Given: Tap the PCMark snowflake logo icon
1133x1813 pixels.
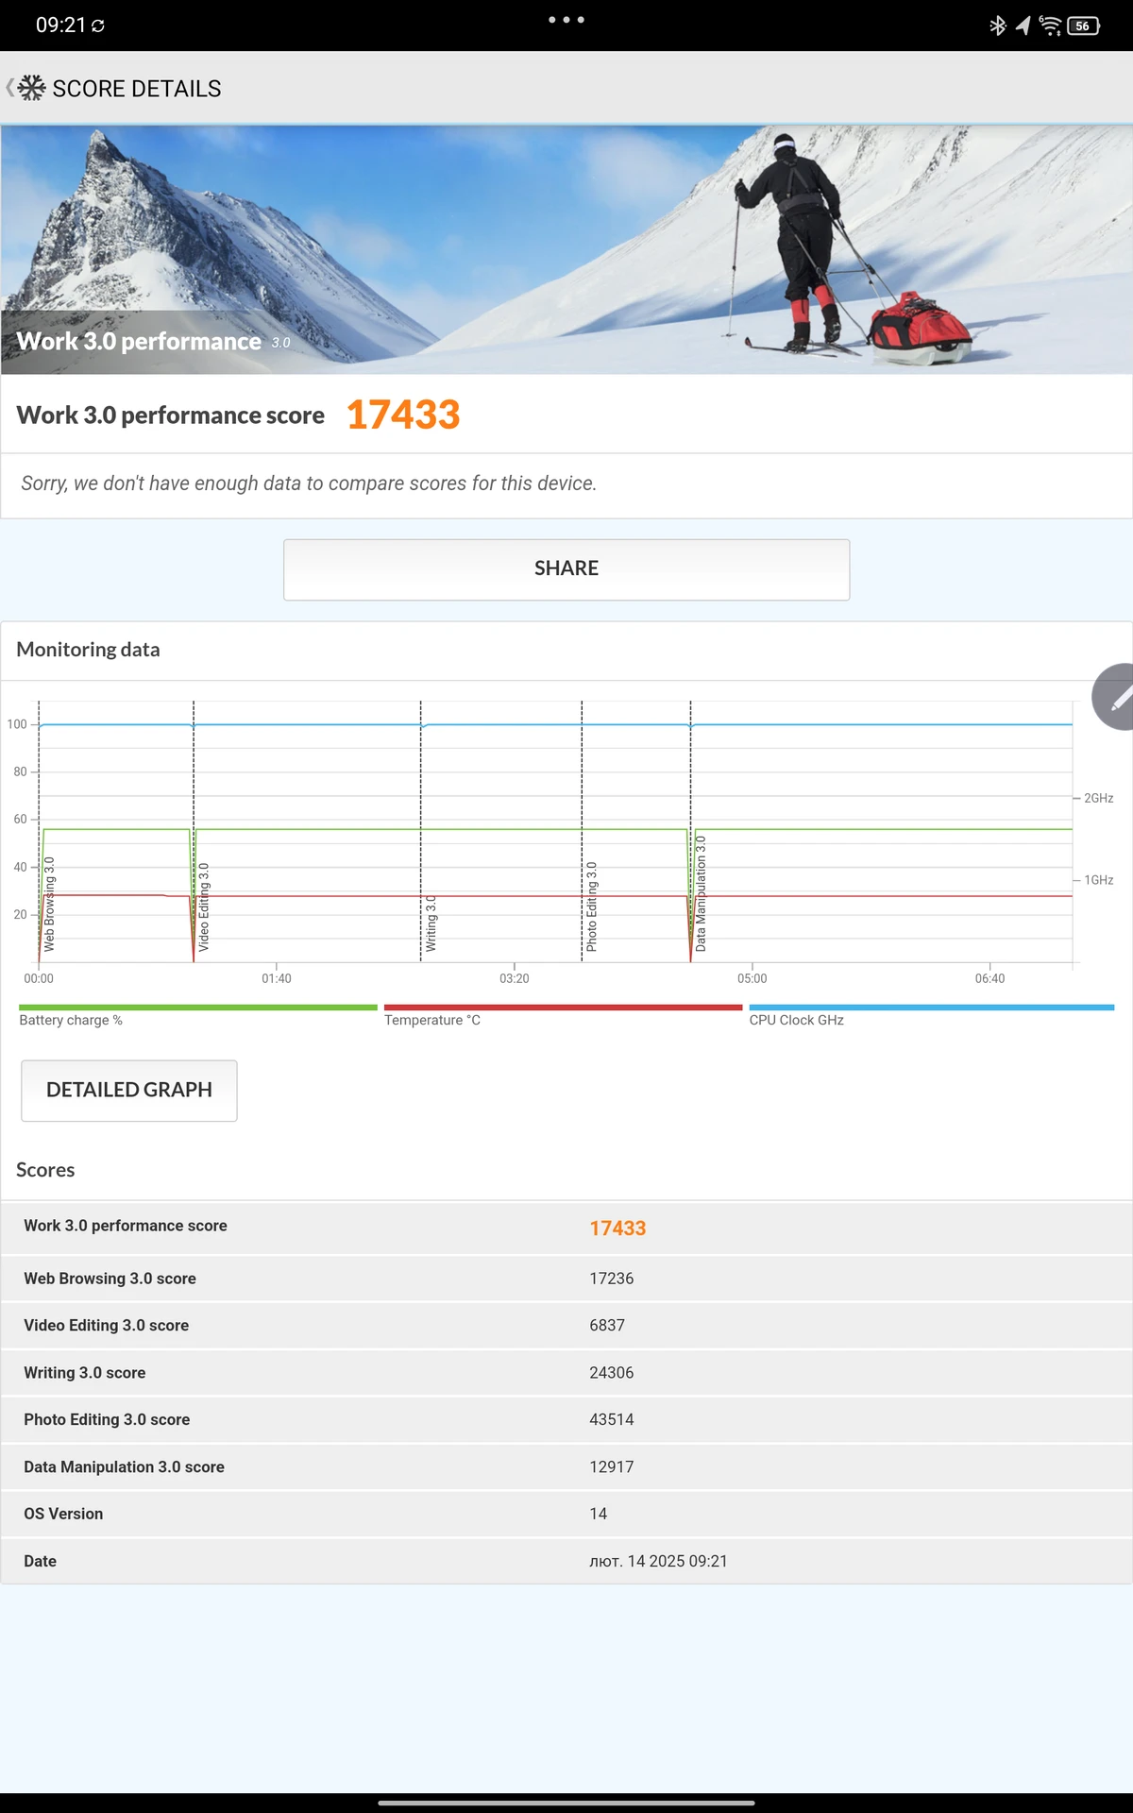Looking at the screenshot, I should pyautogui.click(x=32, y=88).
